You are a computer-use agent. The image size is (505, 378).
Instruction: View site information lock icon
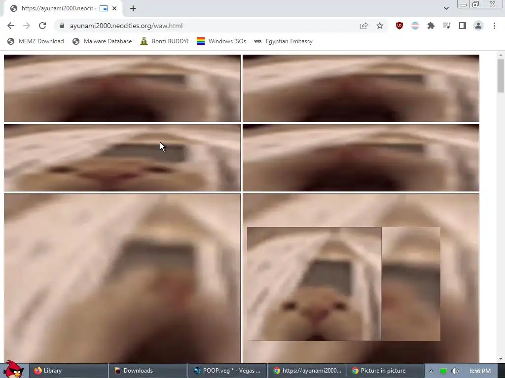(x=62, y=26)
